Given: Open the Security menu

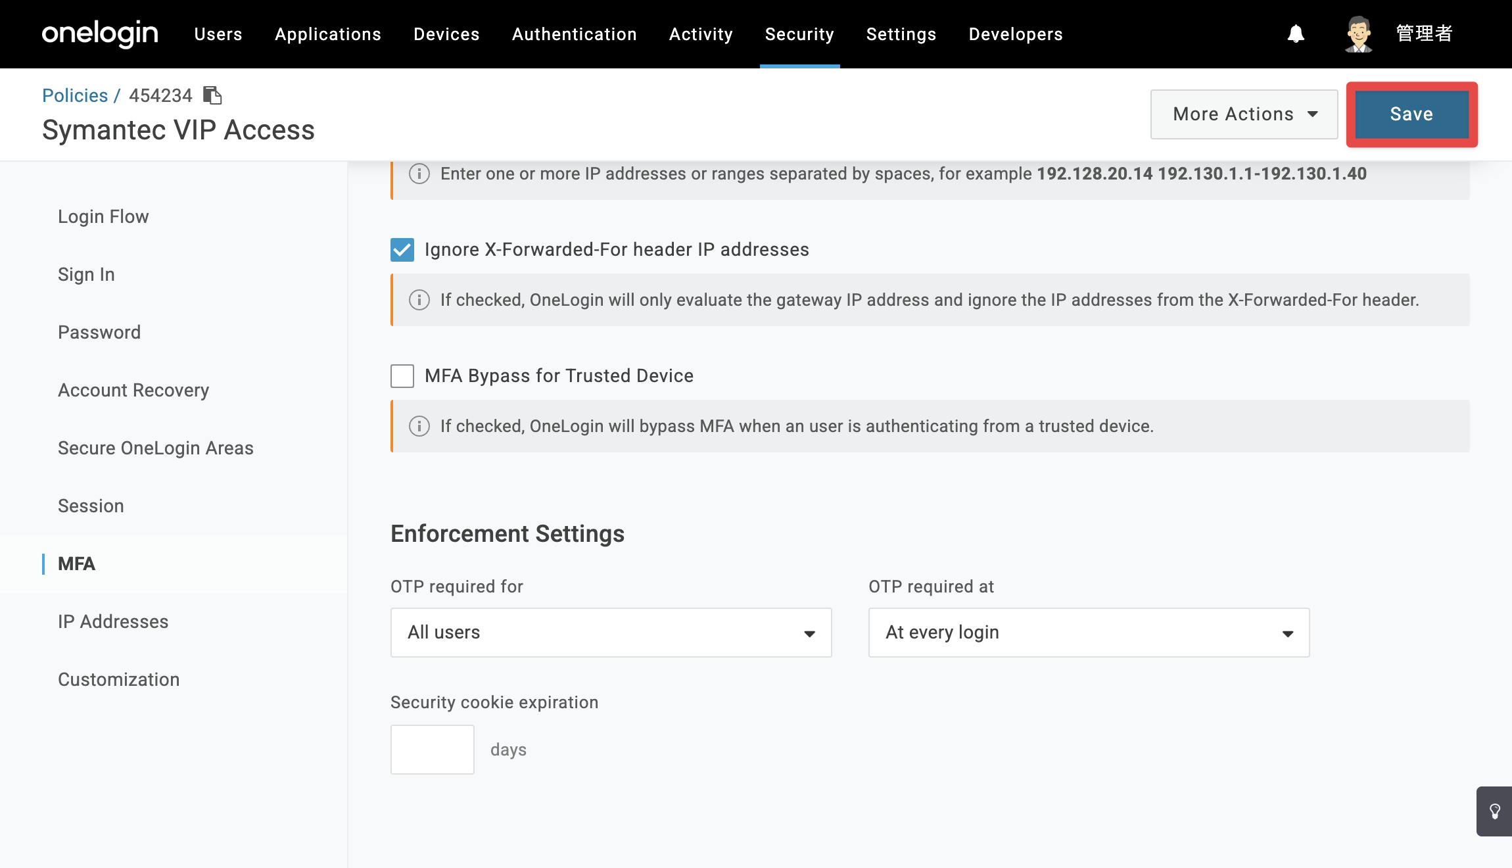Looking at the screenshot, I should (x=799, y=34).
